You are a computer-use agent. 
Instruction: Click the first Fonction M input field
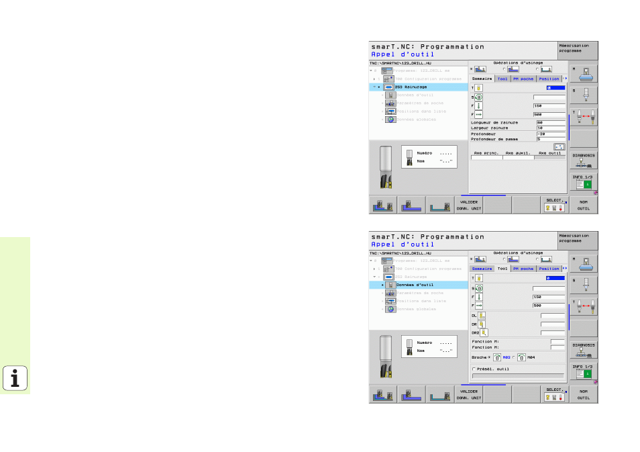(557, 342)
